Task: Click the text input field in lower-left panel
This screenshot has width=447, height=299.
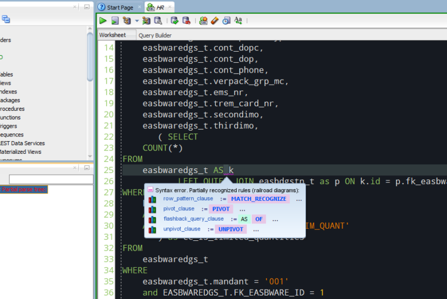Action: (51, 179)
